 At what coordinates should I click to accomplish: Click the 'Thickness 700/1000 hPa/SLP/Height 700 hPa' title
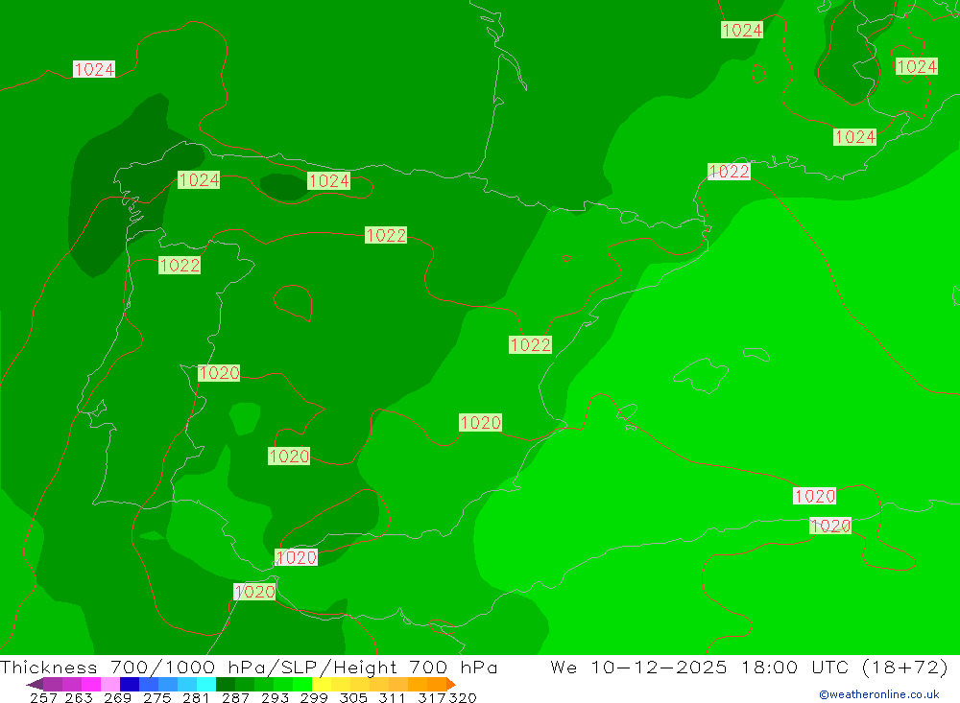249,667
